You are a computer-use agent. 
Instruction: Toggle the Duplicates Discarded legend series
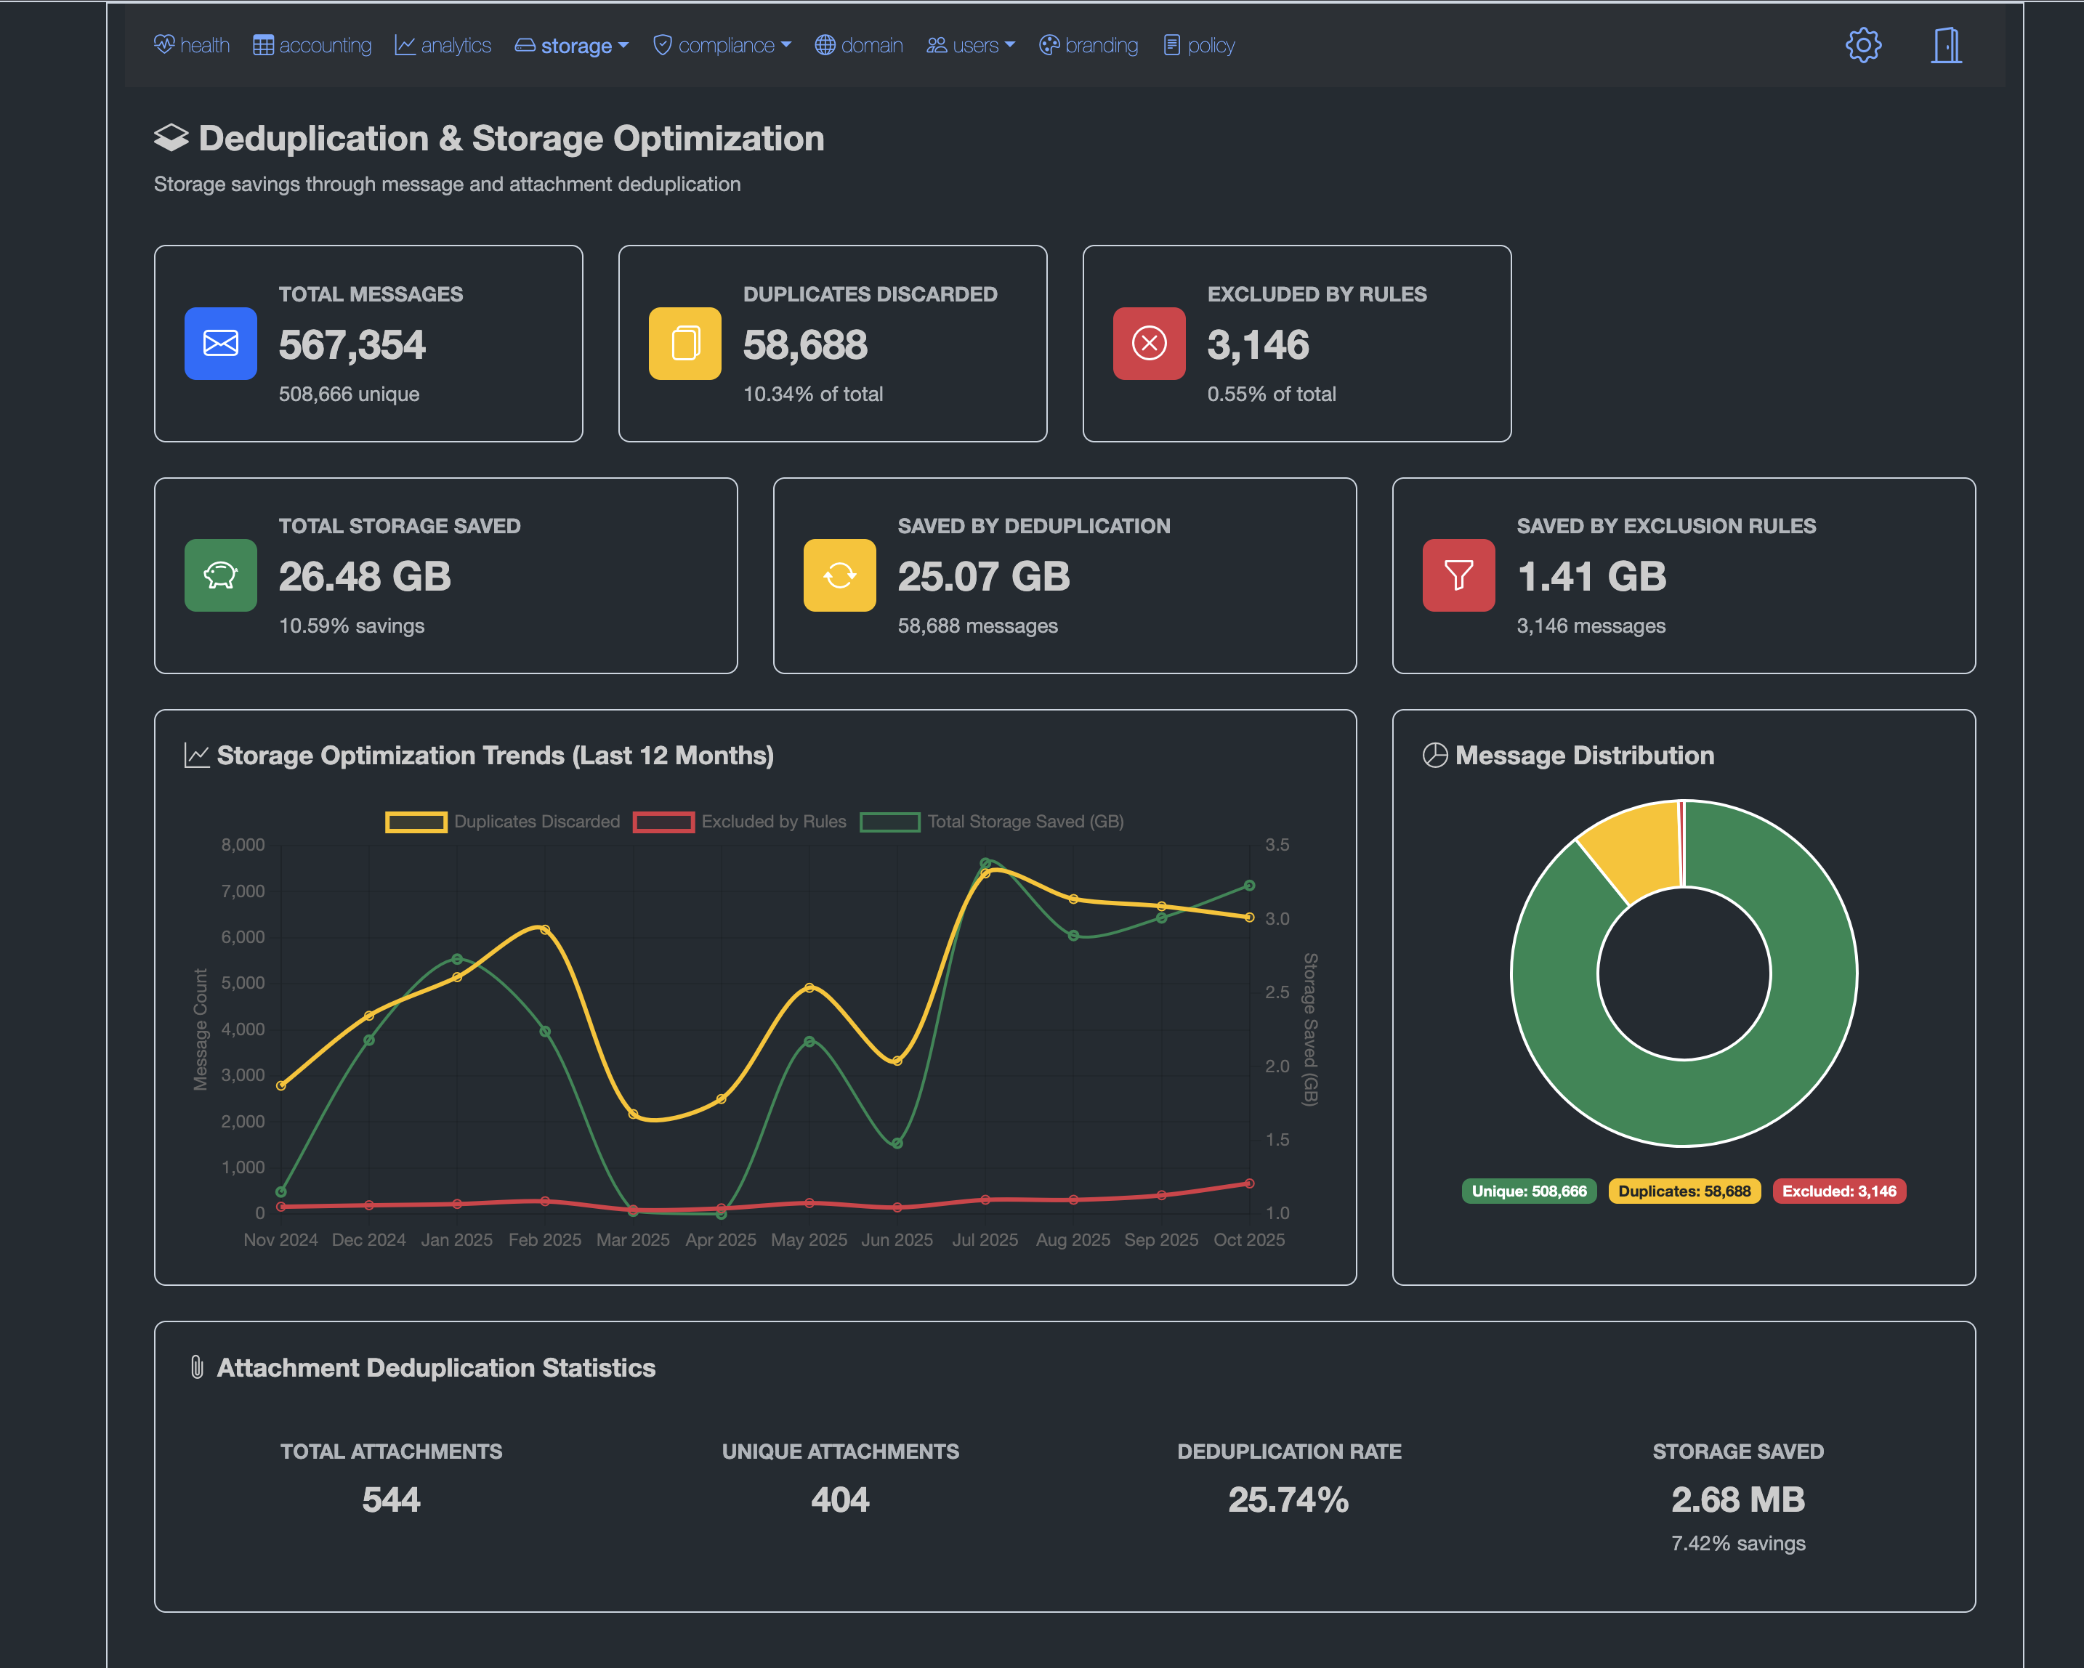point(503,822)
